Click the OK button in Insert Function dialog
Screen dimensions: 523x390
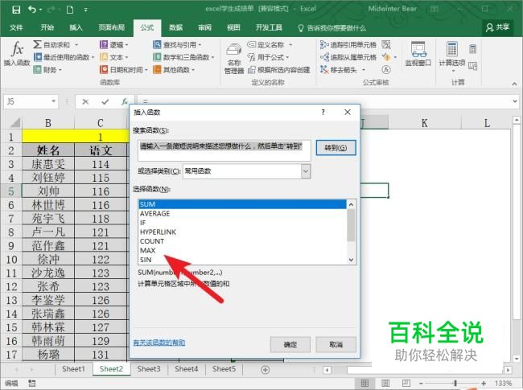(x=290, y=344)
